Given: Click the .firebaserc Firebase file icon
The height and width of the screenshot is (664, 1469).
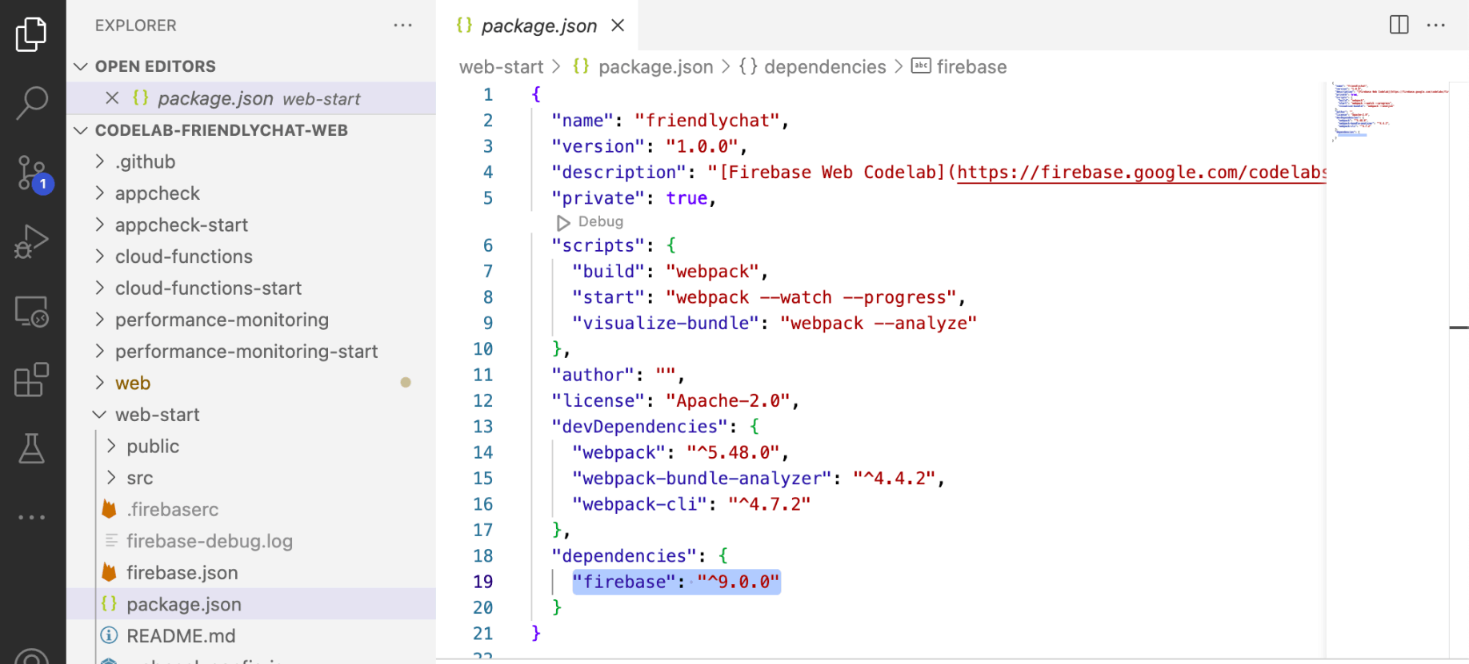Looking at the screenshot, I should (110, 509).
